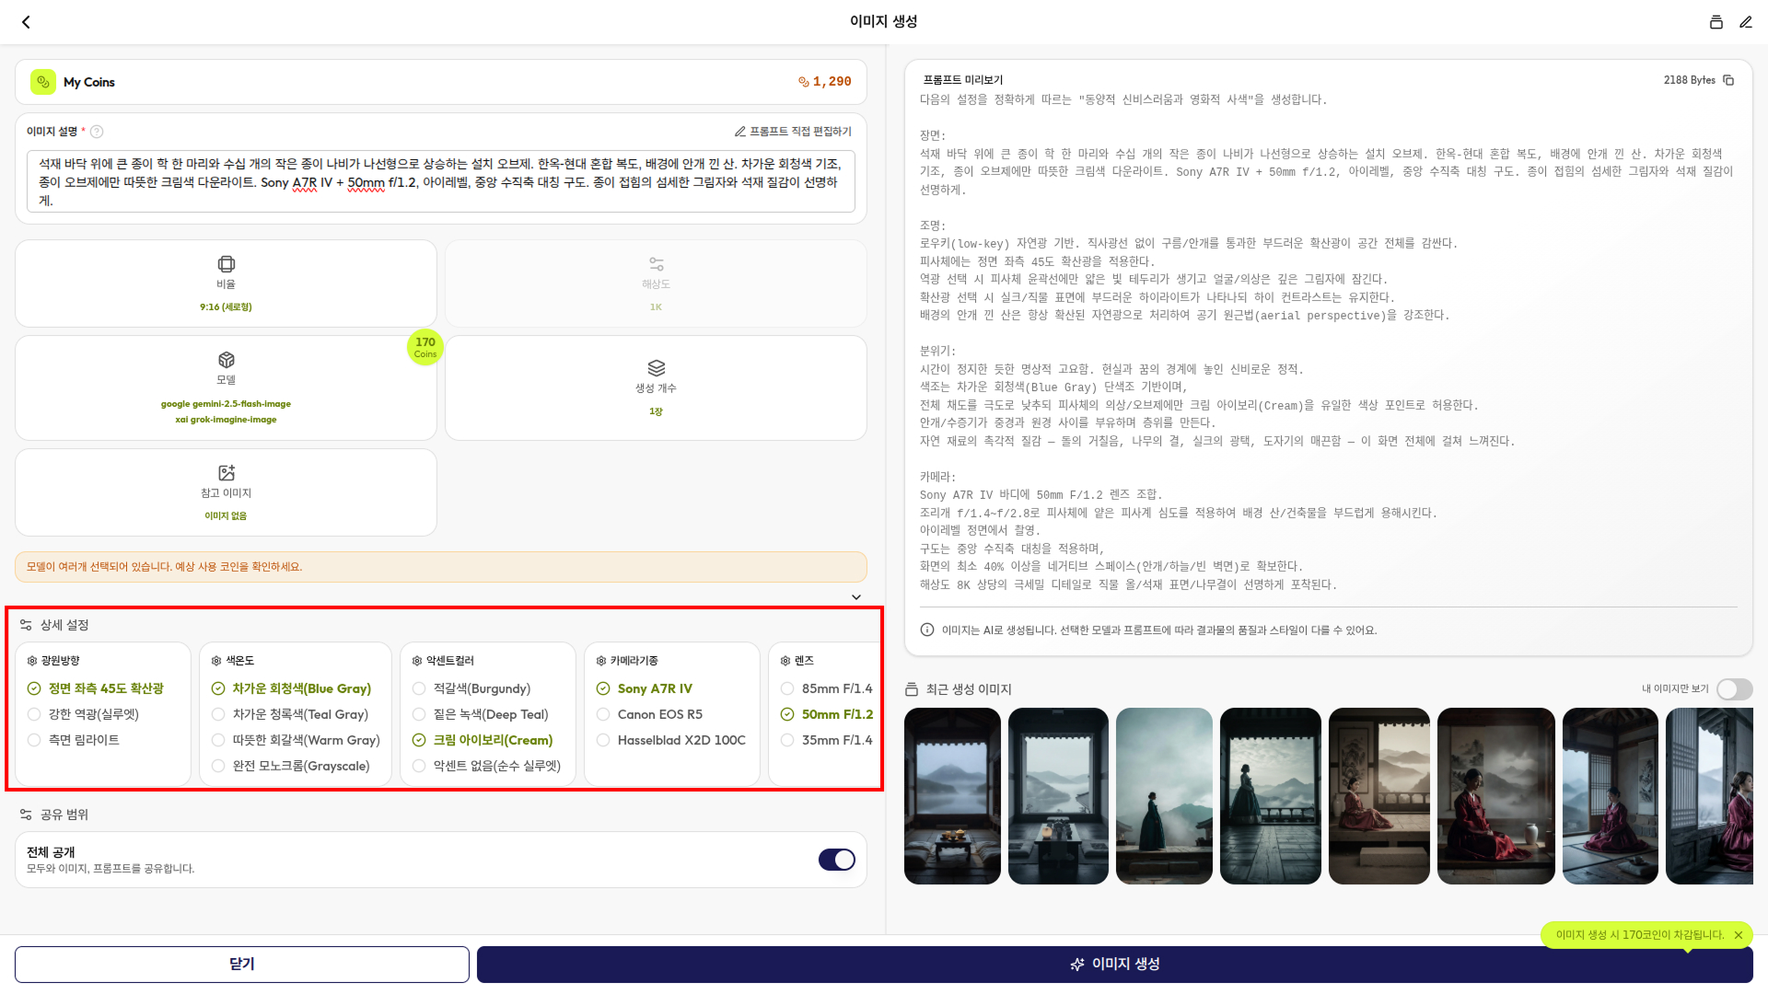1768x994 pixels.
Task: Click 프롬프트 직접 편집하기 link
Action: pyautogui.click(x=793, y=132)
